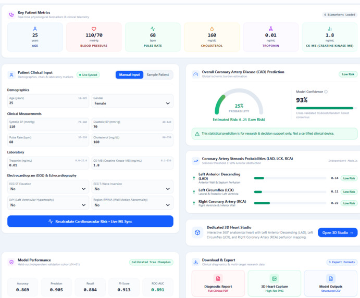The width and height of the screenshot is (360, 298).
Task: Click the Independent Models label
Action: [x=343, y=161]
